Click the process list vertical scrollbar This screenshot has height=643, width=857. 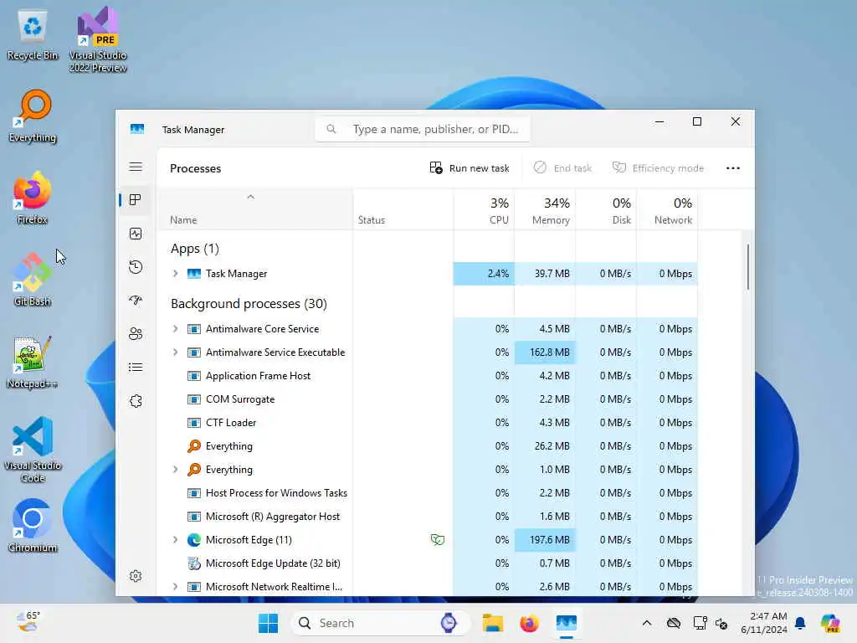(x=747, y=267)
